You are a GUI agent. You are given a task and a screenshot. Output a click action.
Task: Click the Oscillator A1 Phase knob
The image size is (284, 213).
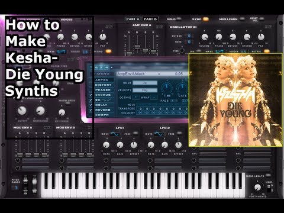point(60,37)
